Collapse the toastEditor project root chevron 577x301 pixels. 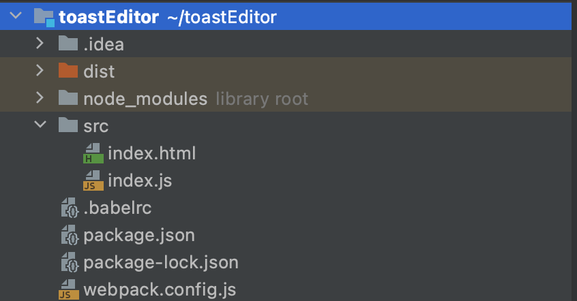tap(16, 16)
